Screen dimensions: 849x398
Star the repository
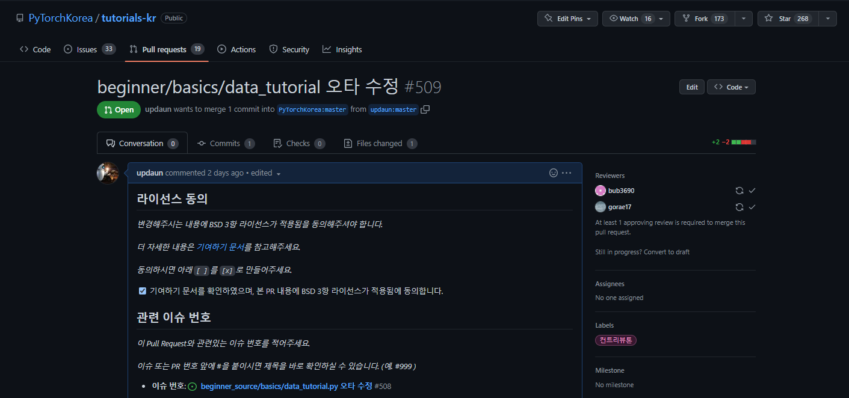(788, 19)
